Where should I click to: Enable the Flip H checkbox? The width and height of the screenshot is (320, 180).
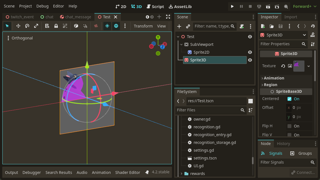[x=289, y=126]
